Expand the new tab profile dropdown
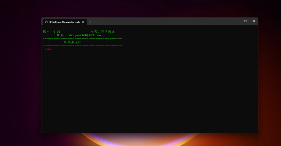 point(96,22)
